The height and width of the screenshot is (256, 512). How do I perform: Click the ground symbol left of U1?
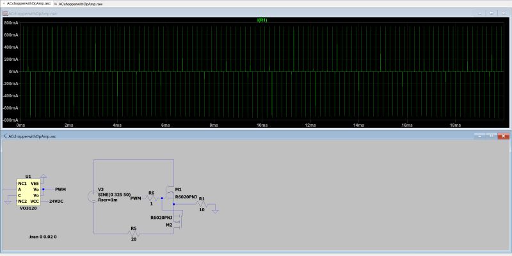8,202
